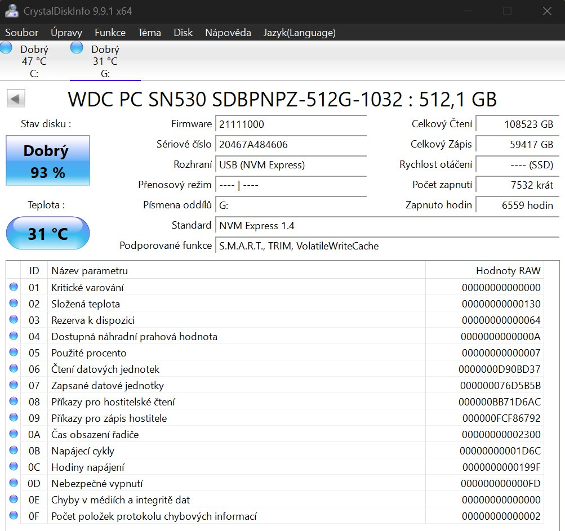Click the CrystalDiskInfo app icon in title bar
The height and width of the screenshot is (531, 565).
pyautogui.click(x=11, y=11)
